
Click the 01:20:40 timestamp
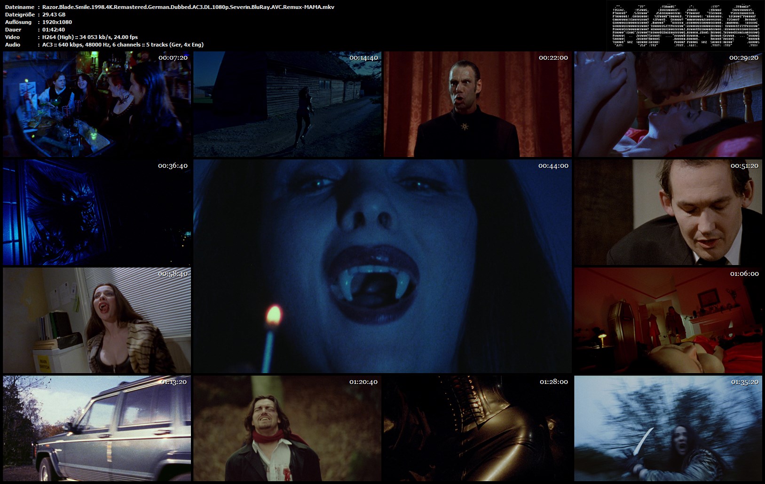click(363, 382)
